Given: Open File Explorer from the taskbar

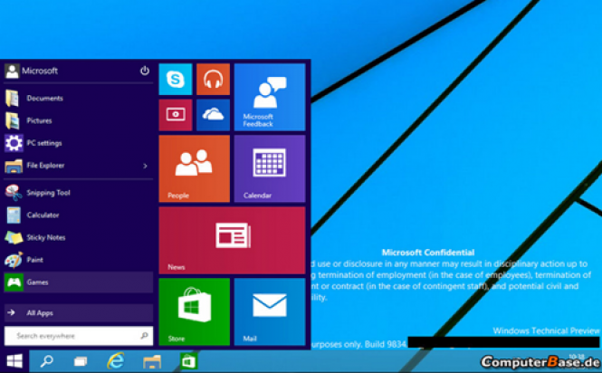Looking at the screenshot, I should pos(152,361).
